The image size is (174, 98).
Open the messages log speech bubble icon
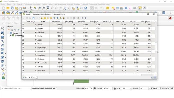(172, 88)
